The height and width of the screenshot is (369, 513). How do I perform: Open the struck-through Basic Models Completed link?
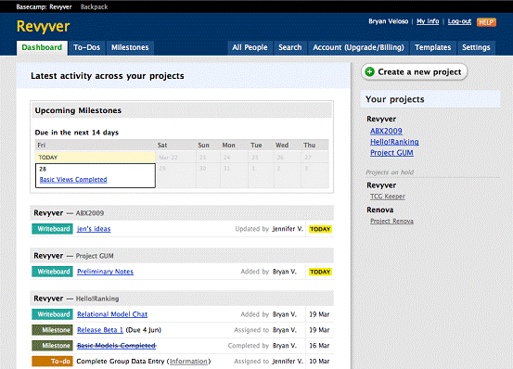coord(117,346)
